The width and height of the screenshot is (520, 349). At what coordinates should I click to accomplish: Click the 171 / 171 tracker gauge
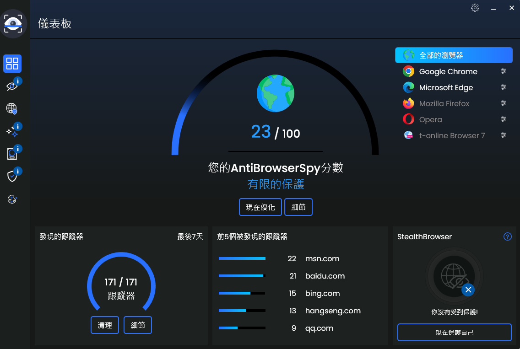click(121, 282)
